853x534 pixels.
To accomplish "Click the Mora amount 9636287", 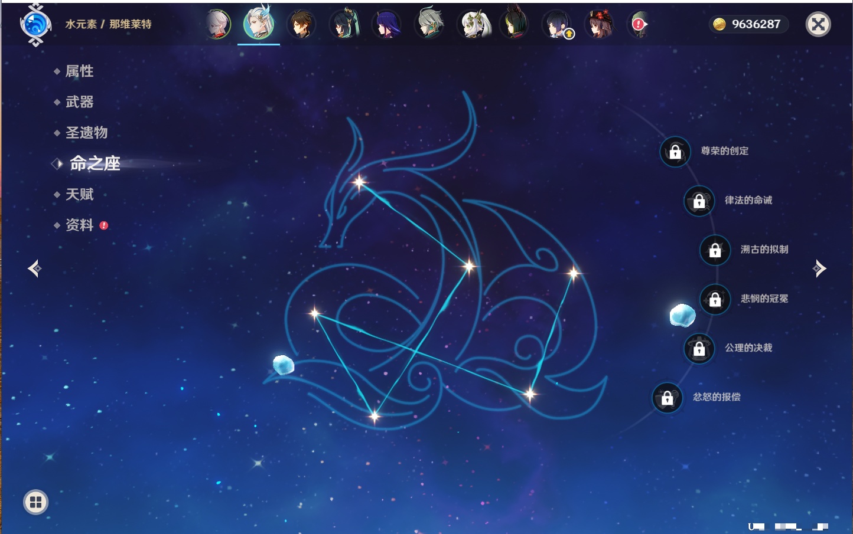I will (756, 24).
